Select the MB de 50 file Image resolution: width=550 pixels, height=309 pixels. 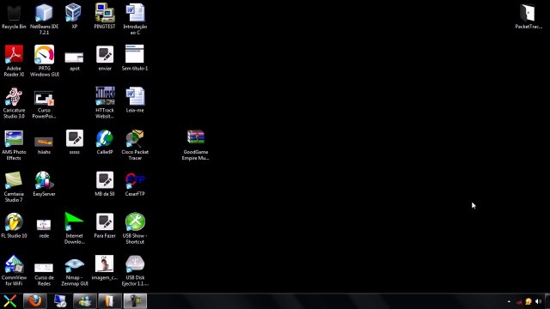tap(105, 184)
